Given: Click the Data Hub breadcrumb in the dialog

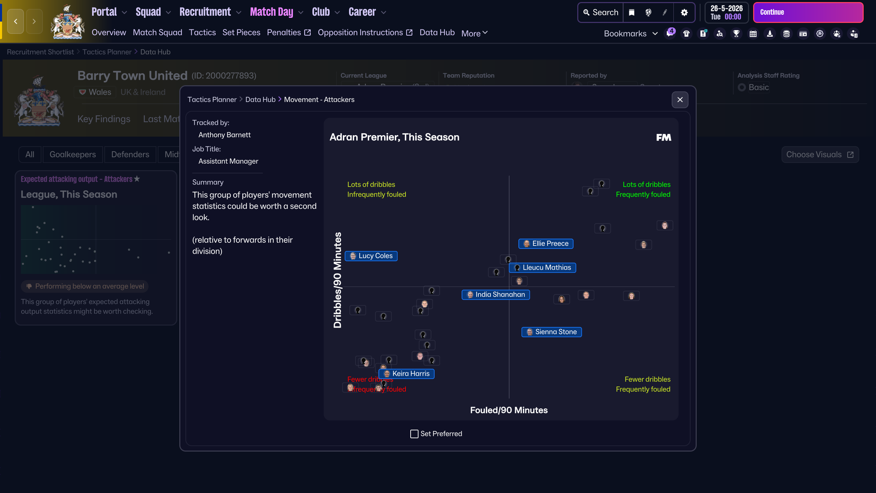Looking at the screenshot, I should [260, 100].
